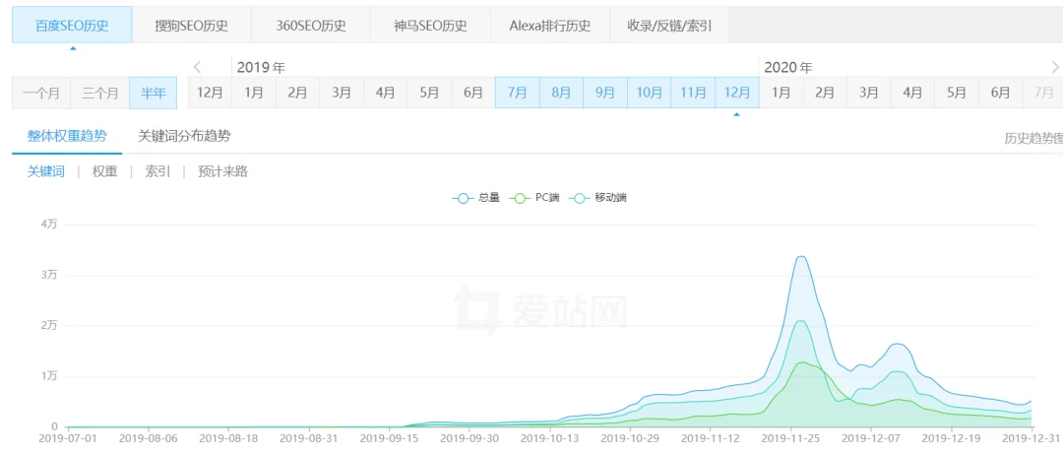1063x454 pixels.
Task: Open 收录/反链/索引 tab
Action: tap(669, 26)
